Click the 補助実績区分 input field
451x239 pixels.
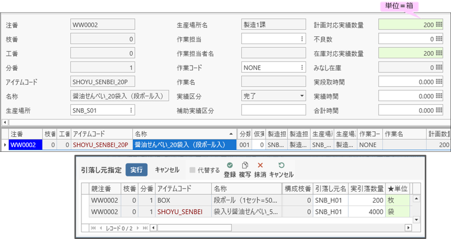click(274, 110)
